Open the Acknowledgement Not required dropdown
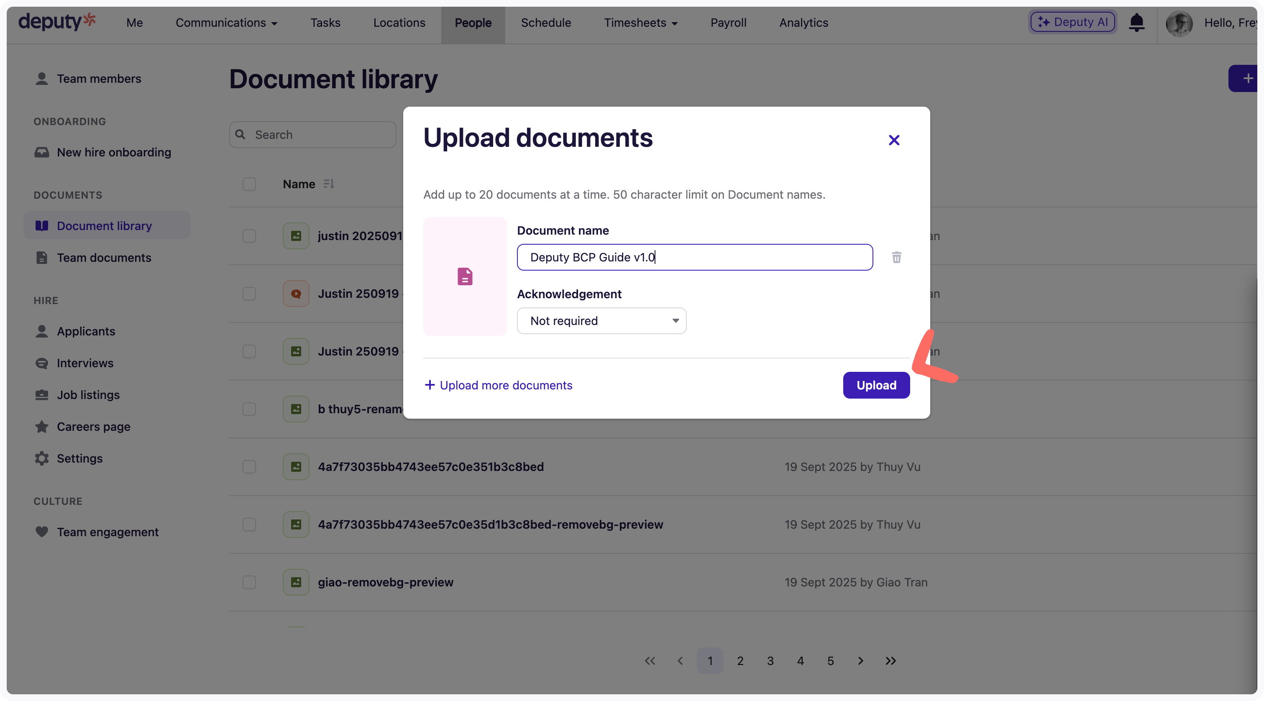 tap(601, 321)
